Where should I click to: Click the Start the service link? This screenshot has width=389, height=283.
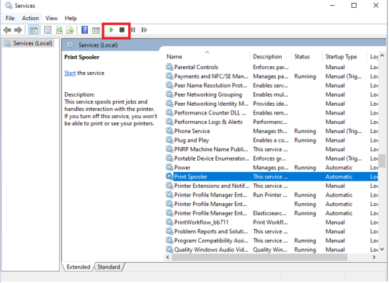click(70, 73)
